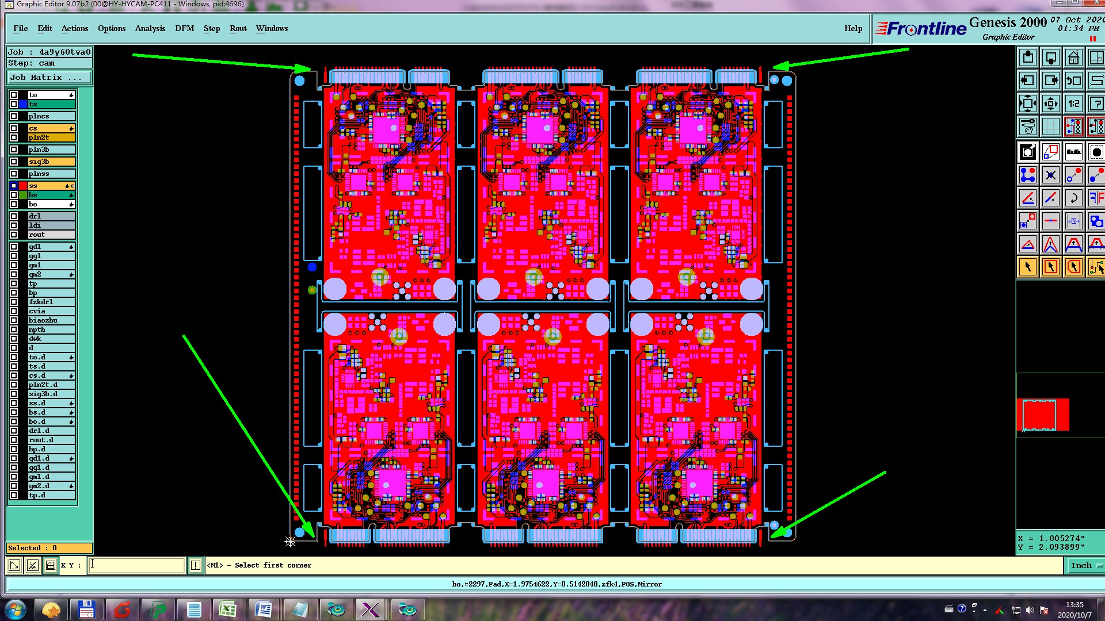Open the grid display icon

[x=1050, y=126]
